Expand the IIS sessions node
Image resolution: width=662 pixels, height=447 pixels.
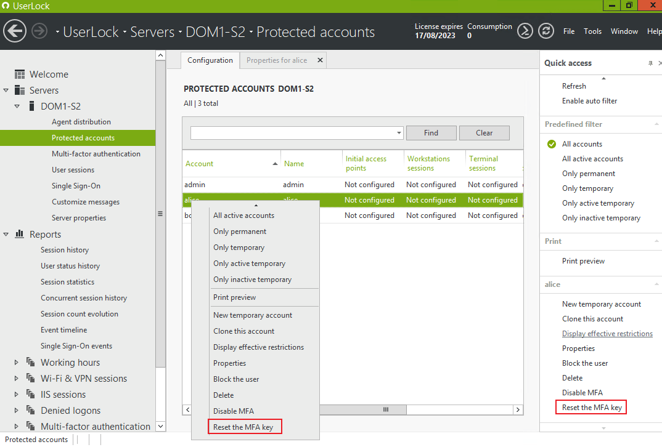click(x=17, y=394)
